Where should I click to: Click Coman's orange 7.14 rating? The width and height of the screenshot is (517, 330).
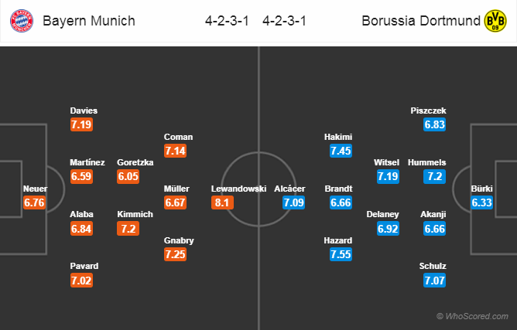pyautogui.click(x=176, y=151)
